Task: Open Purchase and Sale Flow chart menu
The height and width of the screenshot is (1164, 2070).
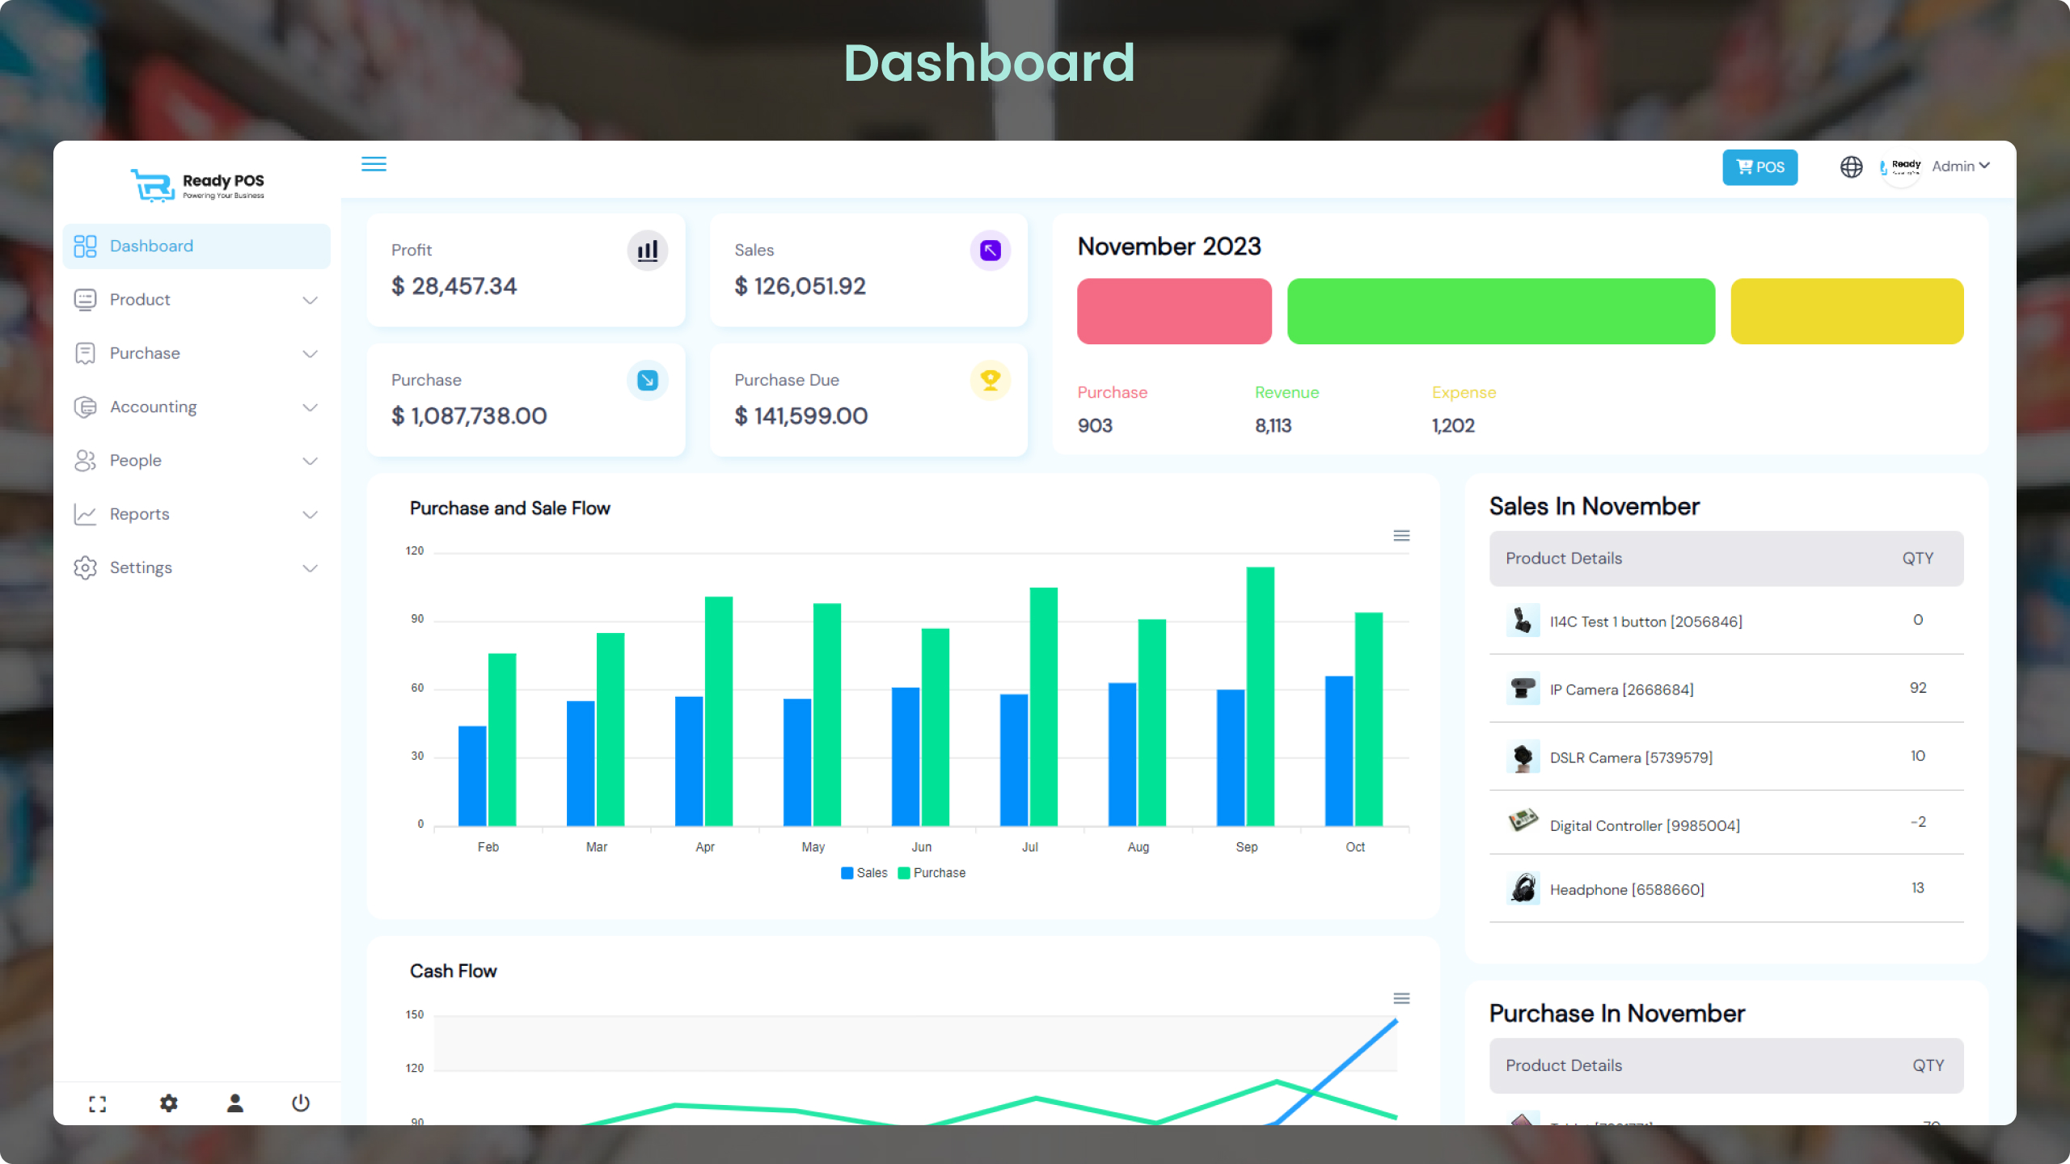Action: point(1401,536)
